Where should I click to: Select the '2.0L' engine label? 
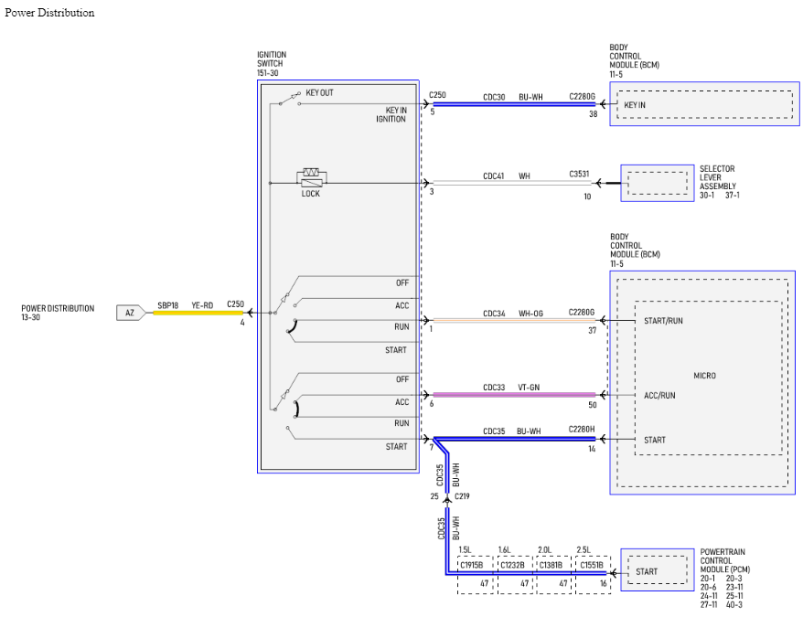click(544, 550)
